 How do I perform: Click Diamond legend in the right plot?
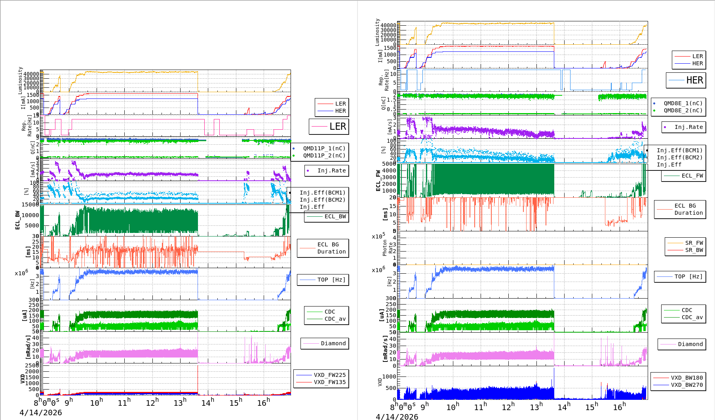click(682, 344)
